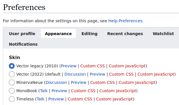Preview the MinervaNeue skin

pos(79,82)
